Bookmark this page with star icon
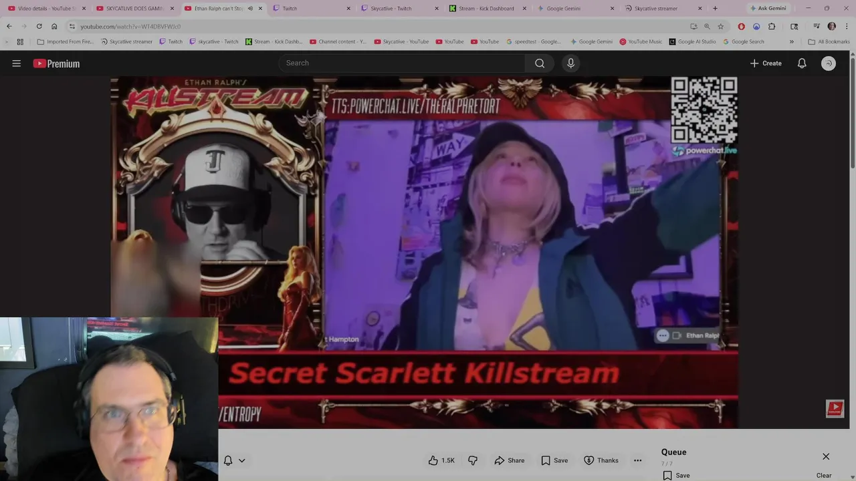This screenshot has height=481, width=856. tap(720, 26)
